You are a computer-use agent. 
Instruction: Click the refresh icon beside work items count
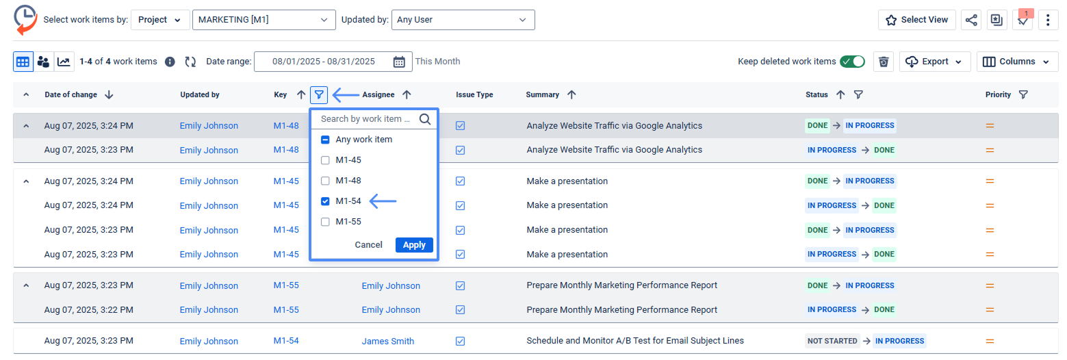click(x=191, y=62)
